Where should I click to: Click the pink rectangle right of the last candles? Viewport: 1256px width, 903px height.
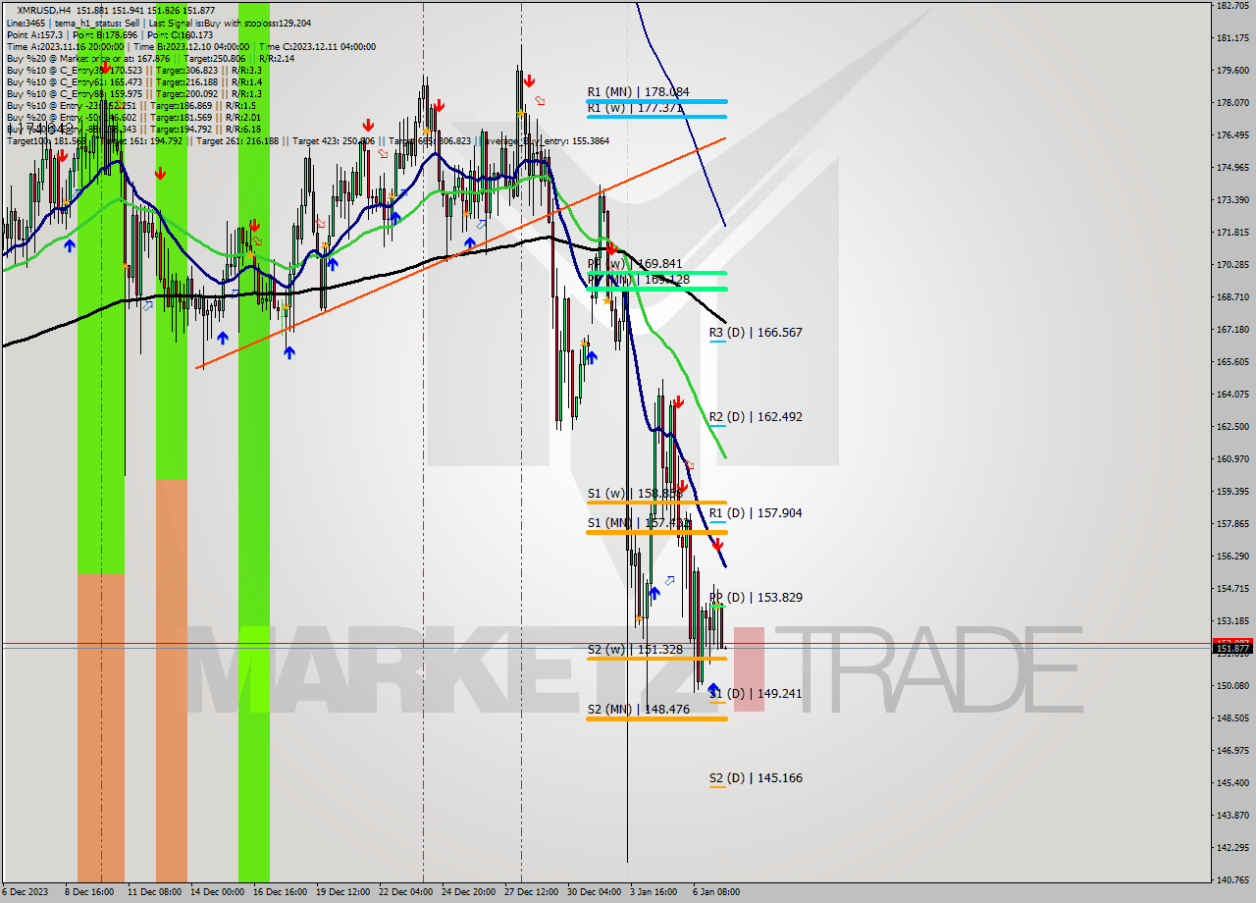pos(749,668)
